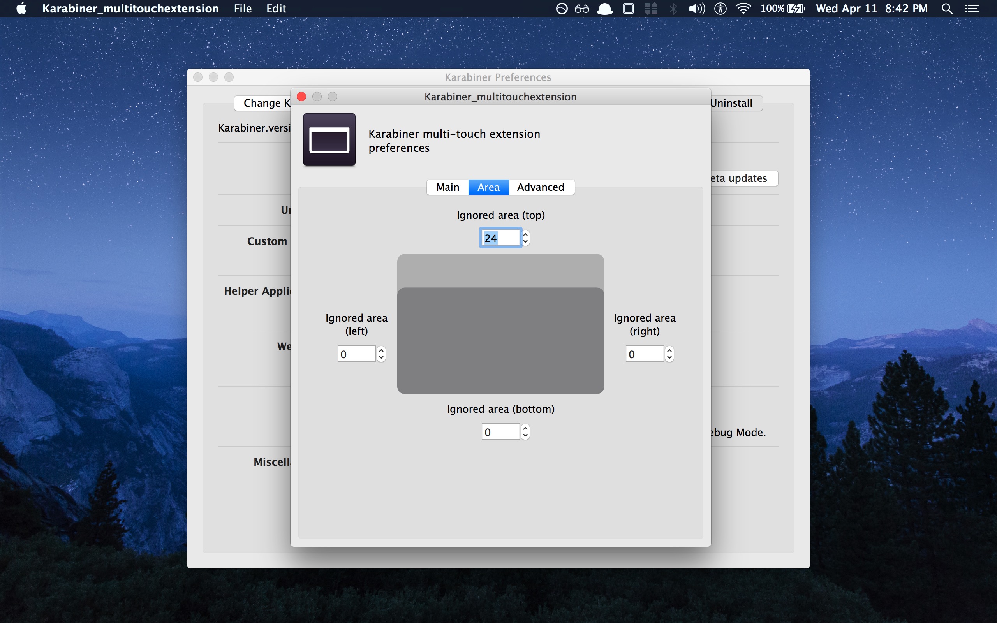Click the eyeglasses menu bar icon
The width and height of the screenshot is (997, 623).
pos(582,8)
